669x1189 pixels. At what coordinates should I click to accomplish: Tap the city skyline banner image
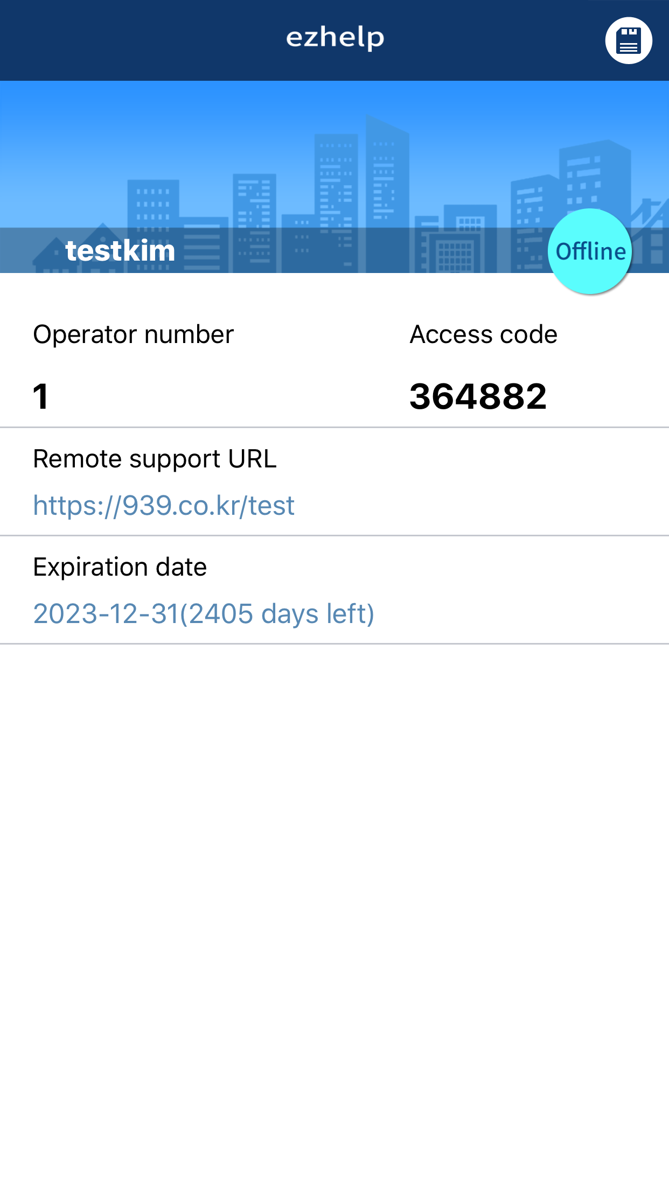coord(334,177)
